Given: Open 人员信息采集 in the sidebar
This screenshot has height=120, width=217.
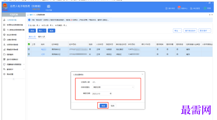Looking at the screenshot, I should pos(12,20).
